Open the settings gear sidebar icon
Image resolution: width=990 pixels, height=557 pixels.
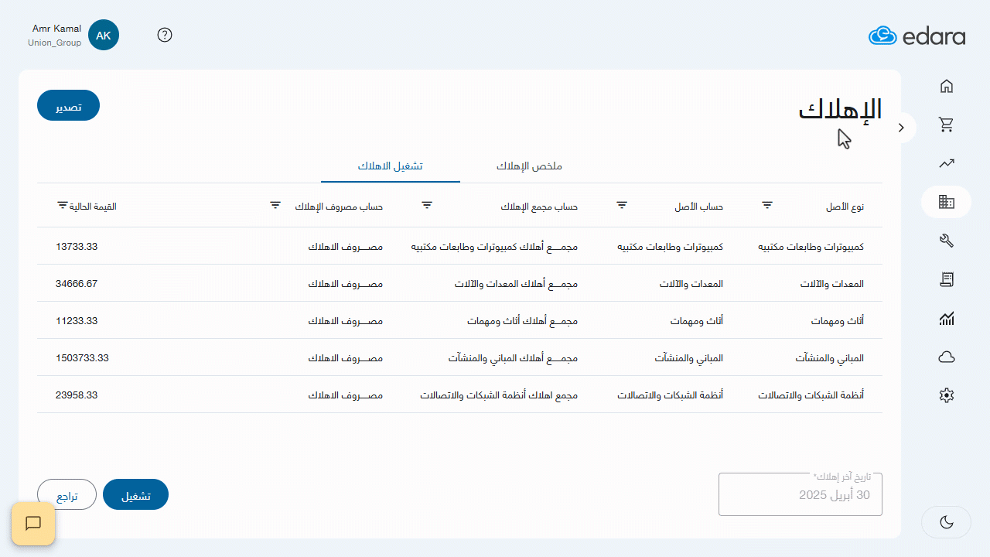946,395
